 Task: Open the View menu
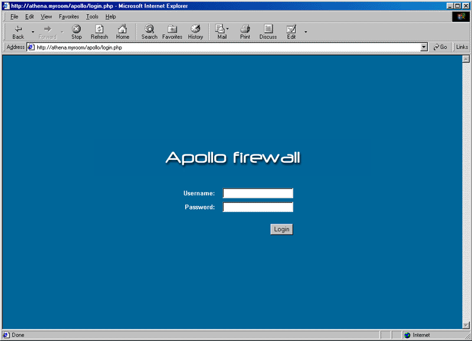tap(46, 17)
